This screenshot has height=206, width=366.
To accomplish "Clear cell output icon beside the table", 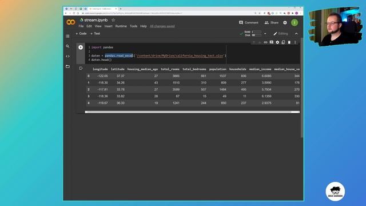I will point(81,68).
